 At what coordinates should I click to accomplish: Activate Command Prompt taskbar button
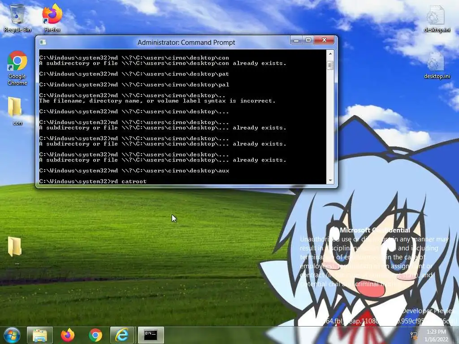(151, 335)
